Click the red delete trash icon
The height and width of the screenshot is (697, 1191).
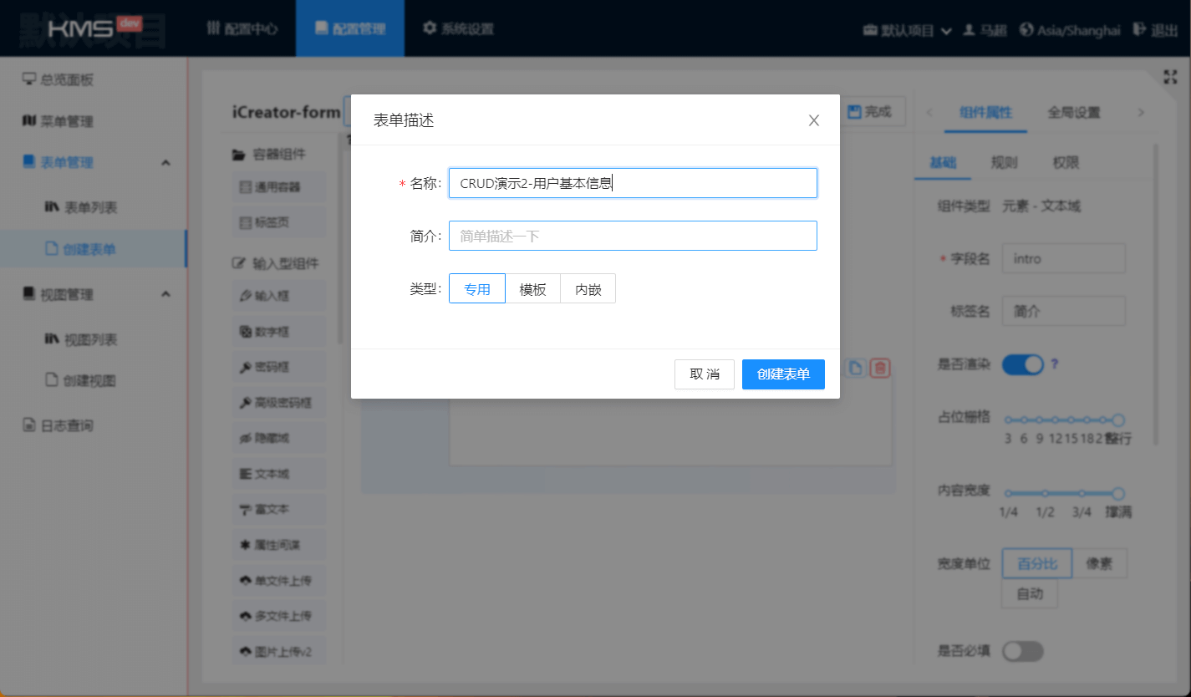[x=879, y=368]
